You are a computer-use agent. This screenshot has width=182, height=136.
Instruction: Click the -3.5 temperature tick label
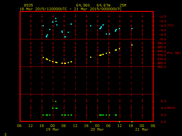pos(162,26)
